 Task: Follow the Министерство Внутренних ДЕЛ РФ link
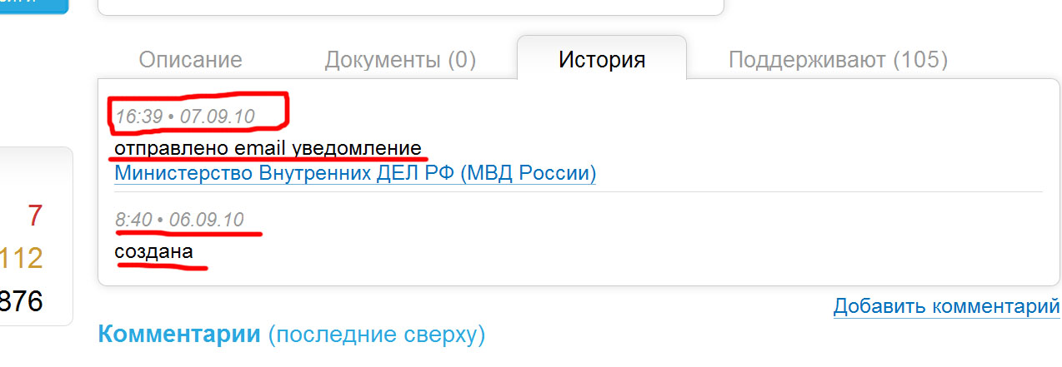click(355, 173)
